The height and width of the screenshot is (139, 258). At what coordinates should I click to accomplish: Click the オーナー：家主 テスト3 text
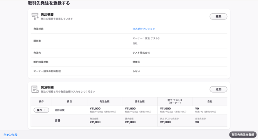(146, 38)
